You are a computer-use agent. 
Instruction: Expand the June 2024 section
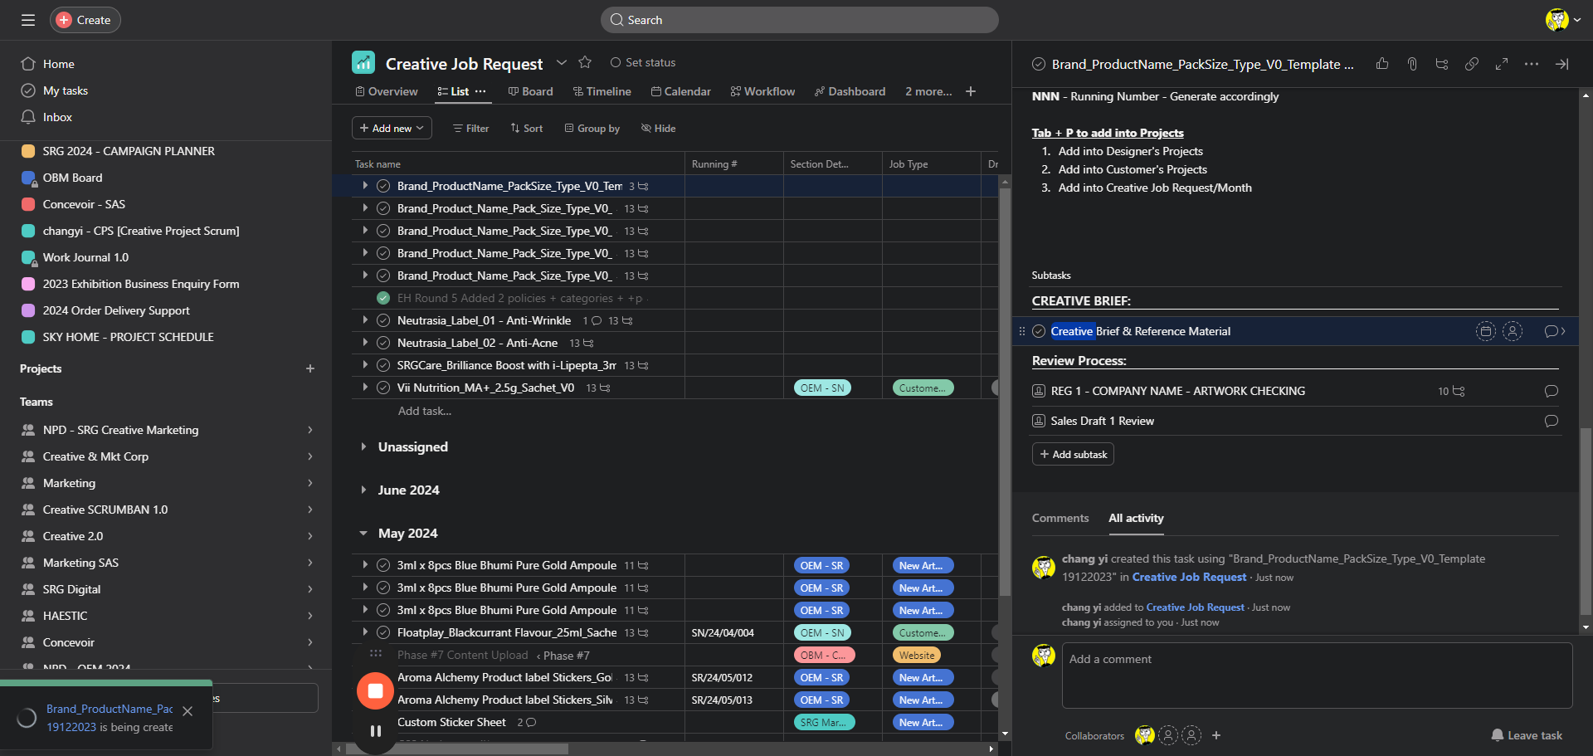click(x=363, y=490)
